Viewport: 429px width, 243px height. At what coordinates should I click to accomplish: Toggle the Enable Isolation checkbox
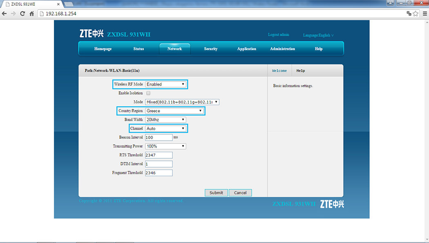point(148,93)
